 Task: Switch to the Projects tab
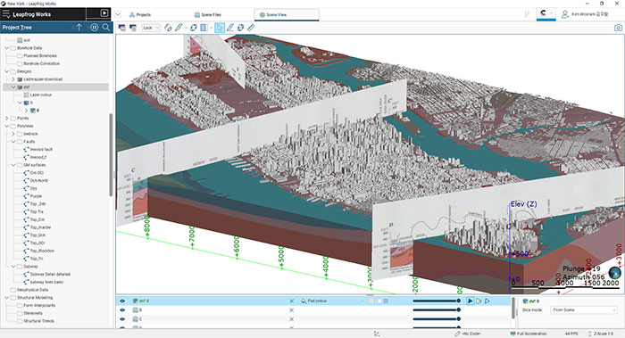coord(140,15)
